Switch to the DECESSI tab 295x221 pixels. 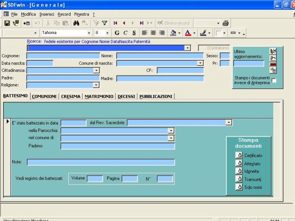pyautogui.click(x=126, y=97)
